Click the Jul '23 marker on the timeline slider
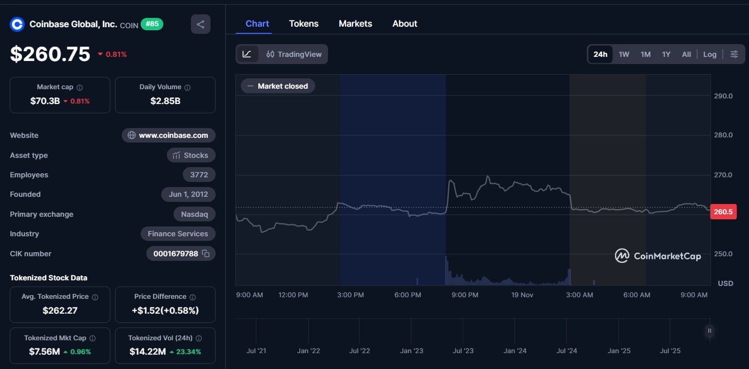 (463, 351)
